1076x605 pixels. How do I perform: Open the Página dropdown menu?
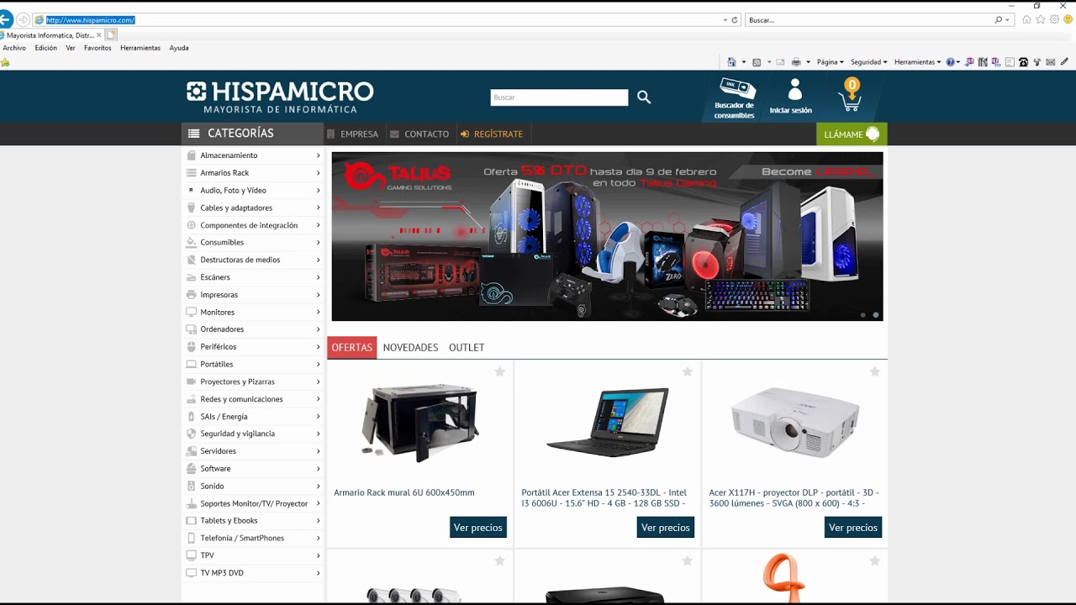coord(830,62)
